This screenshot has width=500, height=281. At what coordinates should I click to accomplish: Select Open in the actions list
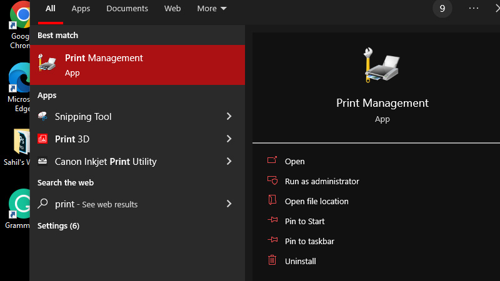point(294,162)
